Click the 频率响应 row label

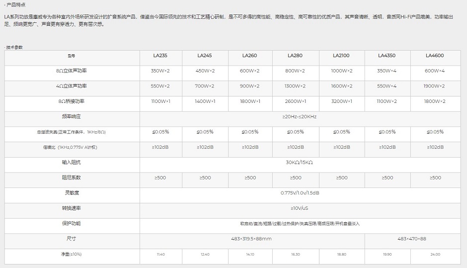(x=72, y=116)
